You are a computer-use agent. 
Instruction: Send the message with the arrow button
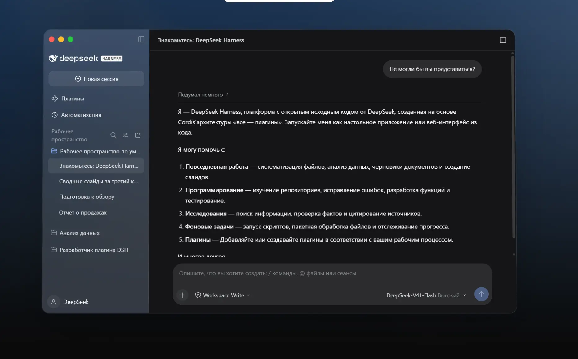click(481, 294)
